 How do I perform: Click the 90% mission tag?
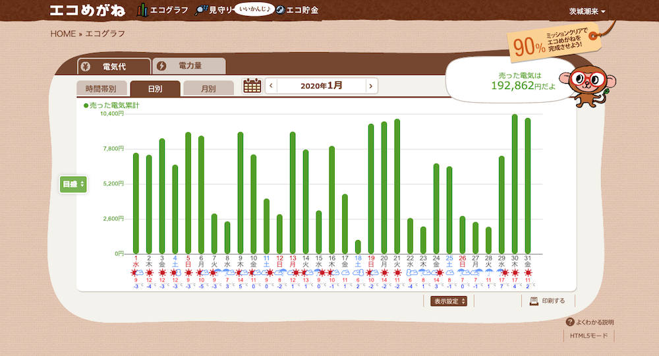(x=553, y=42)
